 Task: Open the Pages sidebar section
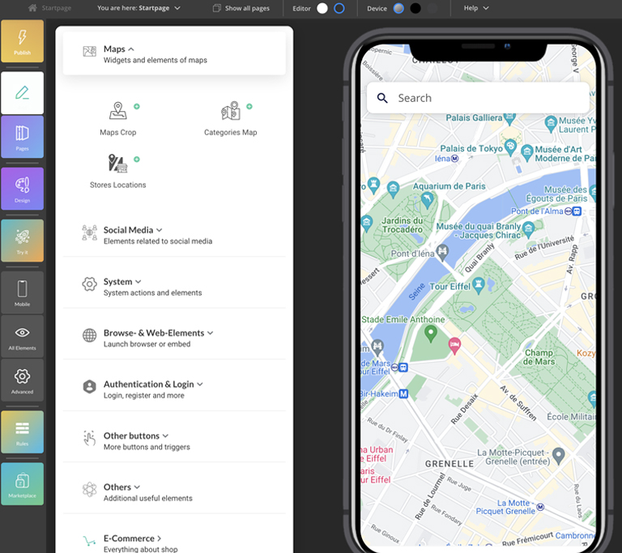22,137
